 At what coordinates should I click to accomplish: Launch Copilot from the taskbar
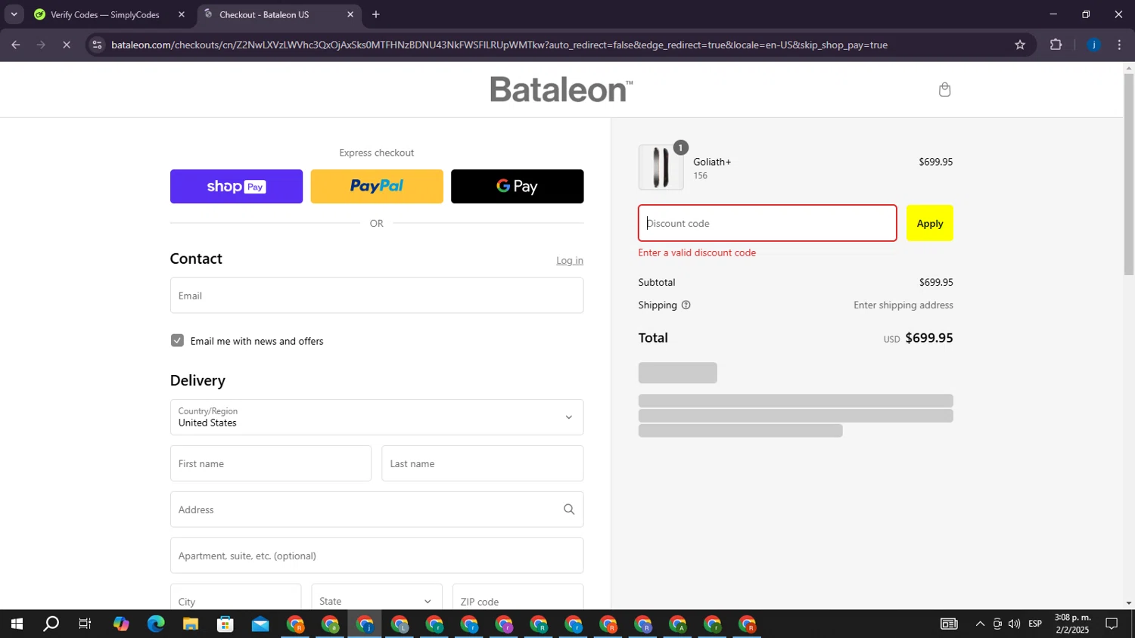tap(121, 624)
